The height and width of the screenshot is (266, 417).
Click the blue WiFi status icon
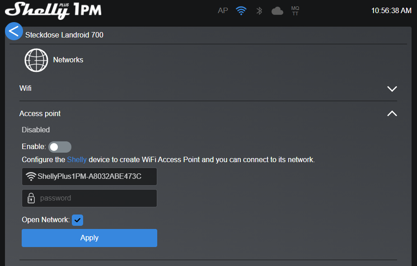241,11
